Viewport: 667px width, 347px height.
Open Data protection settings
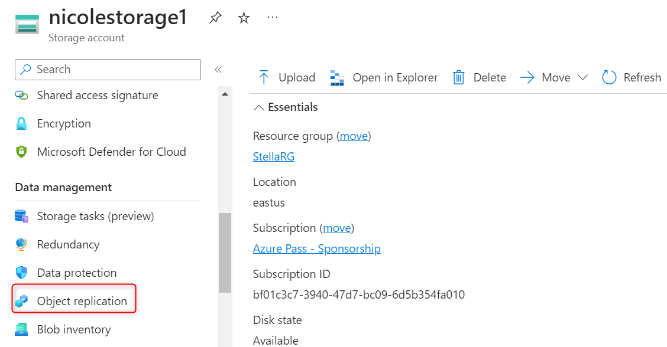[x=76, y=273]
